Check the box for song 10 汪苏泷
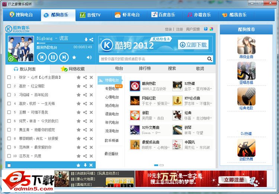The width and height of the screenshot is (279, 194). point(9,156)
